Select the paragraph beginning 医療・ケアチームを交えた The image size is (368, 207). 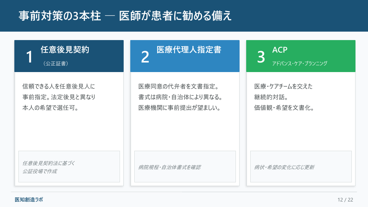coord(284,97)
